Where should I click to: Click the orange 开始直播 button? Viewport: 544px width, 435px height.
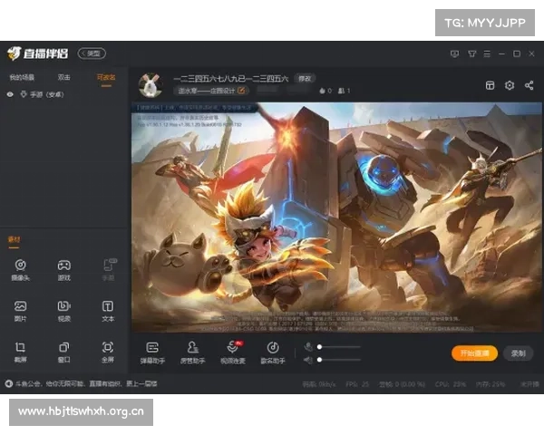coord(474,353)
